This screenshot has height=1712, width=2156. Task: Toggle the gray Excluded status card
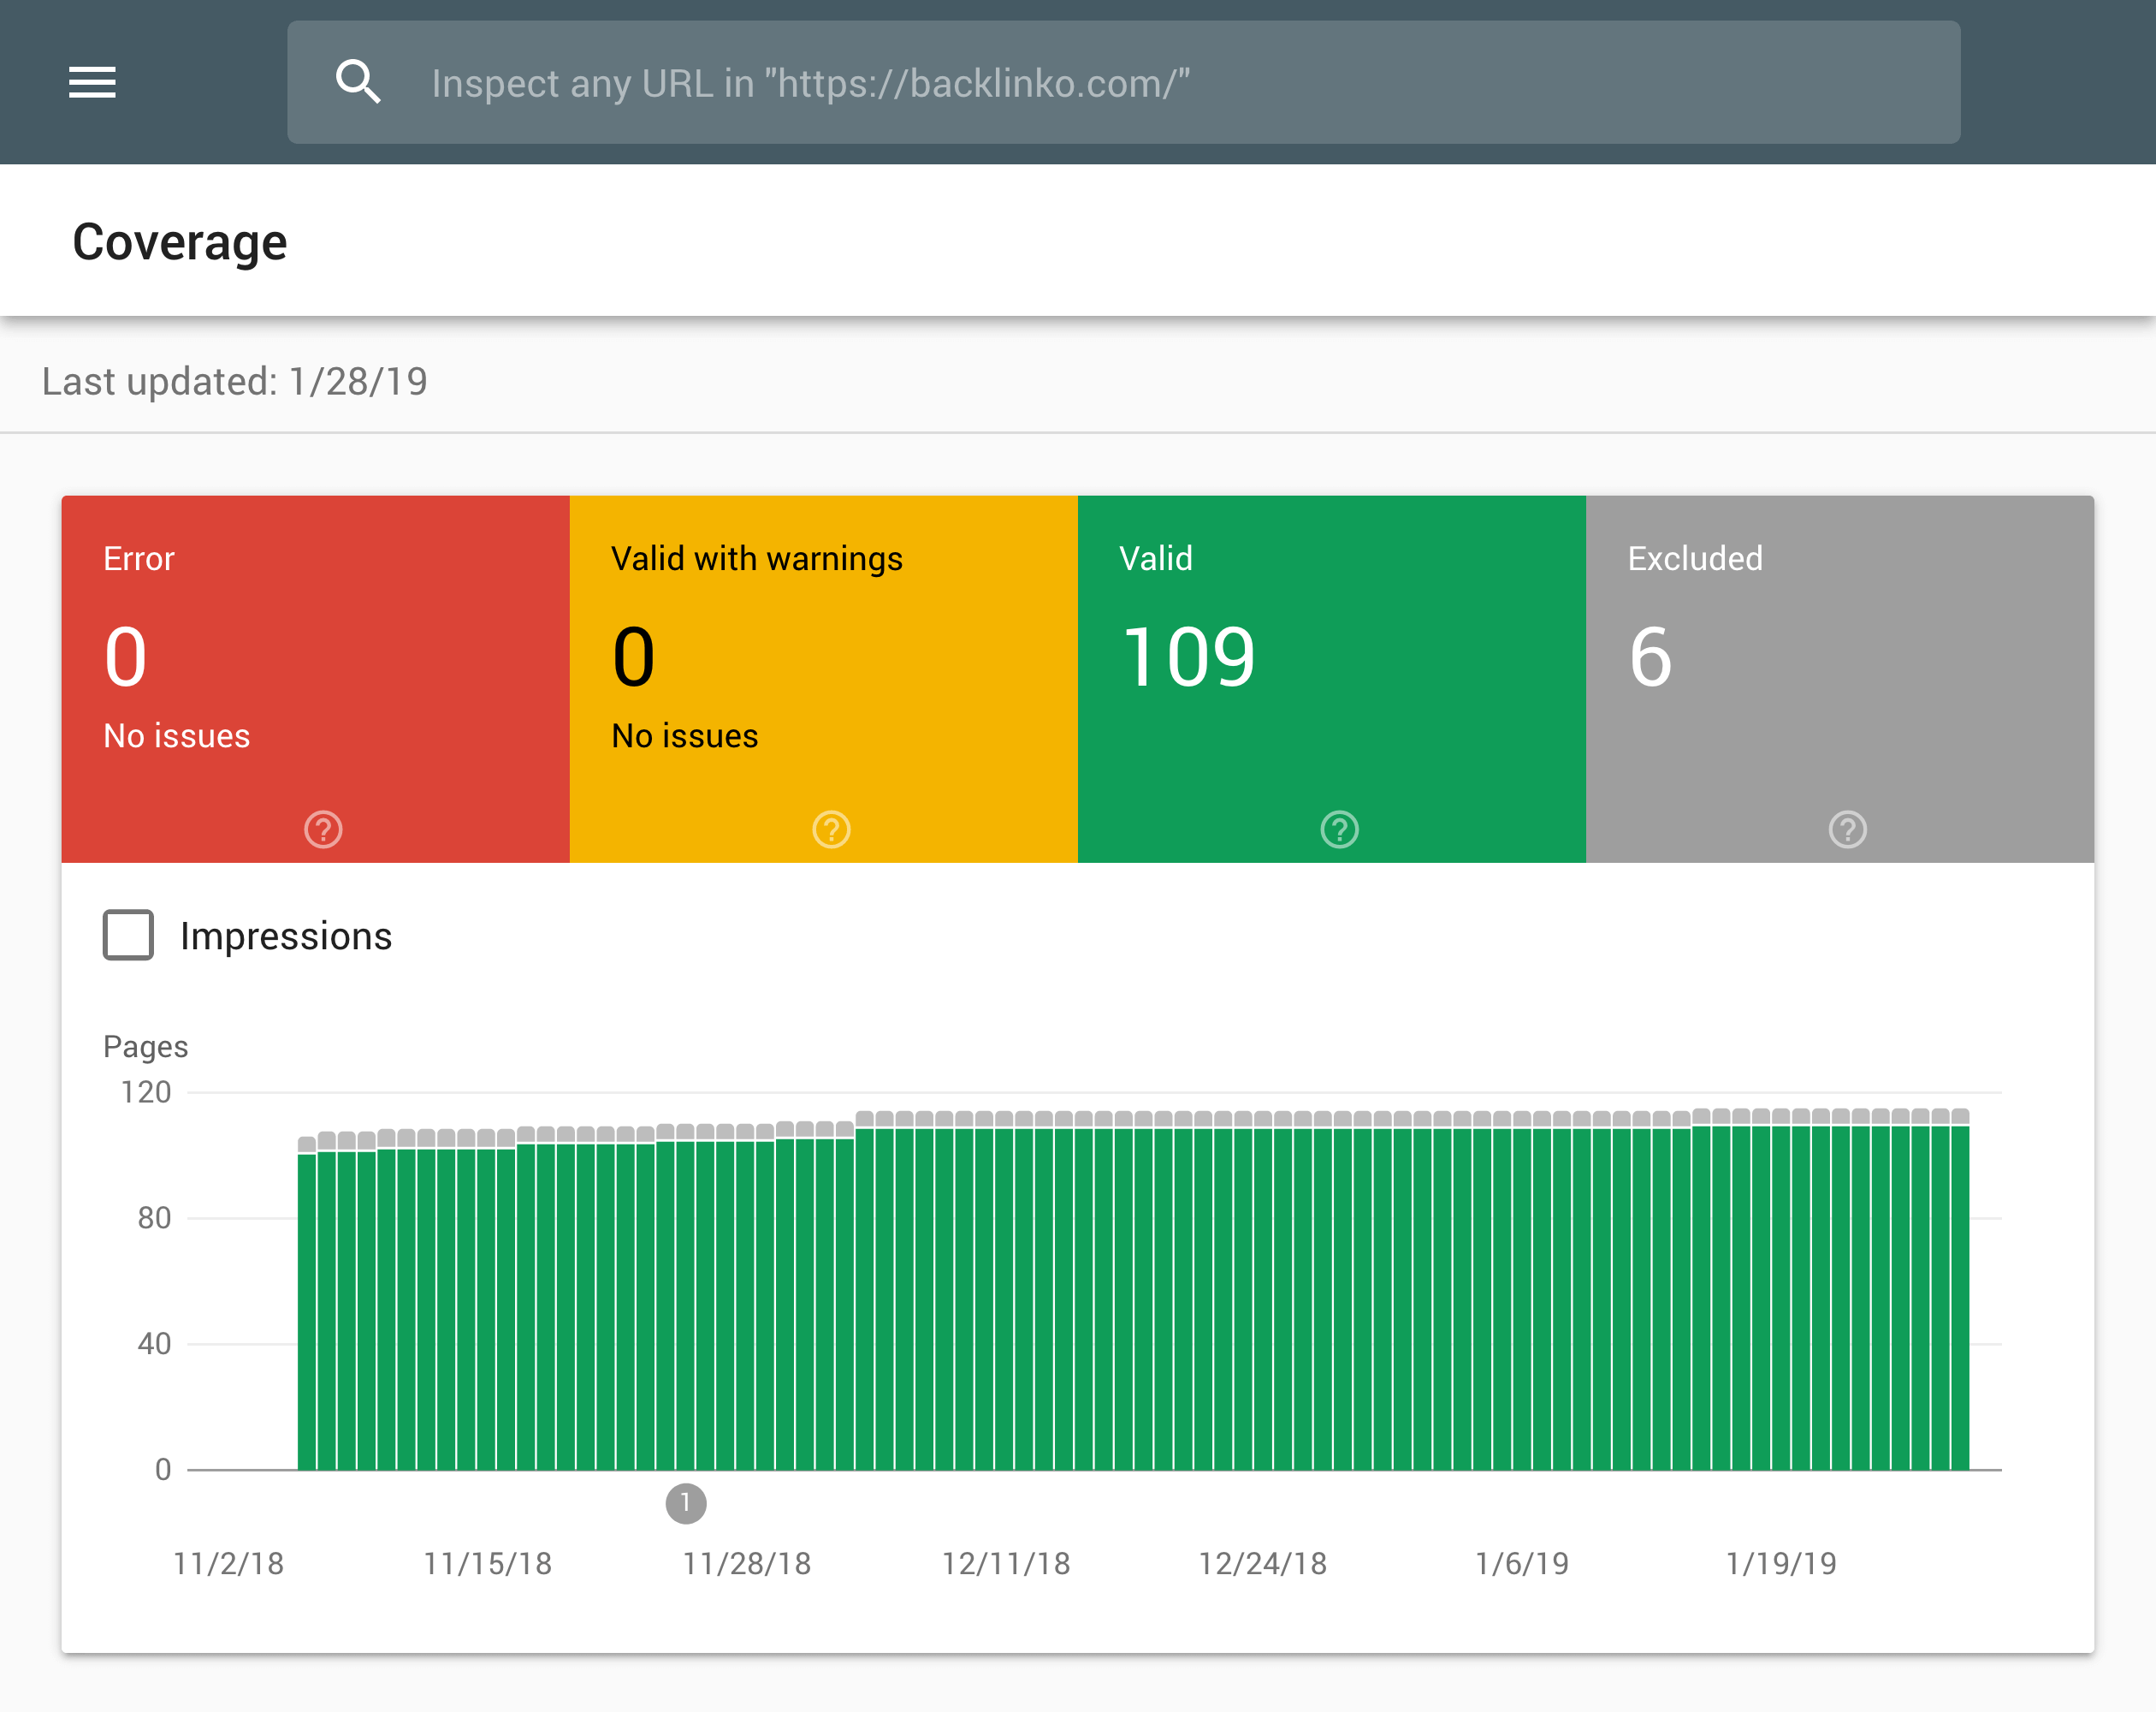[x=1839, y=679]
